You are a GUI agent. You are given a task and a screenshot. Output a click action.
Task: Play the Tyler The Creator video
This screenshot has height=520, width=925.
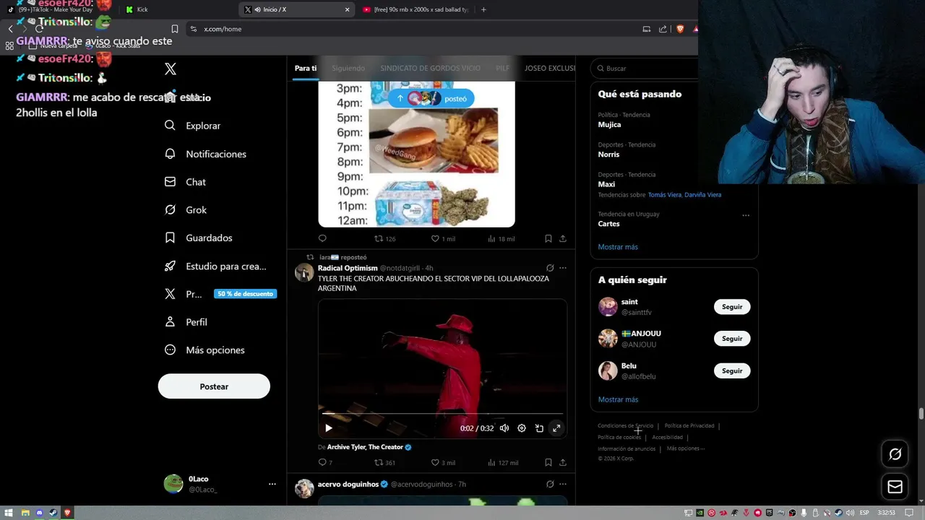point(328,428)
